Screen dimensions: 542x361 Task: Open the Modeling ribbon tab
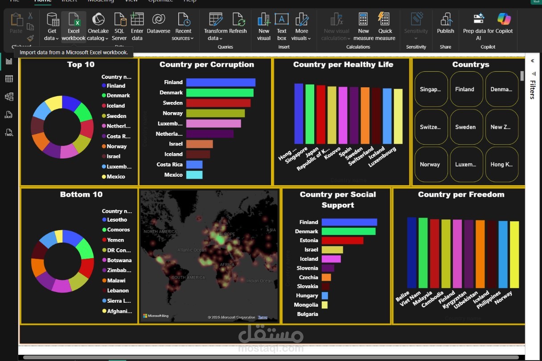[x=101, y=1]
